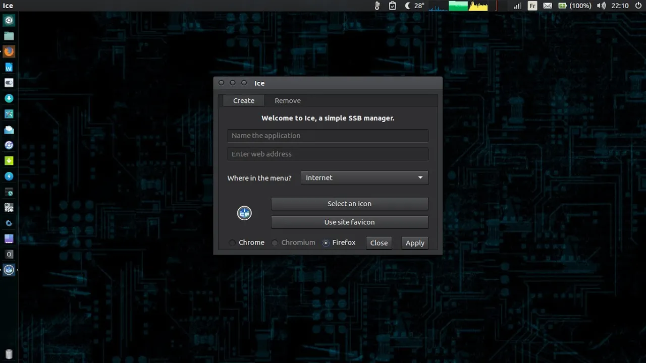
Task: Click the running Ice app dock icon
Action: 9,270
